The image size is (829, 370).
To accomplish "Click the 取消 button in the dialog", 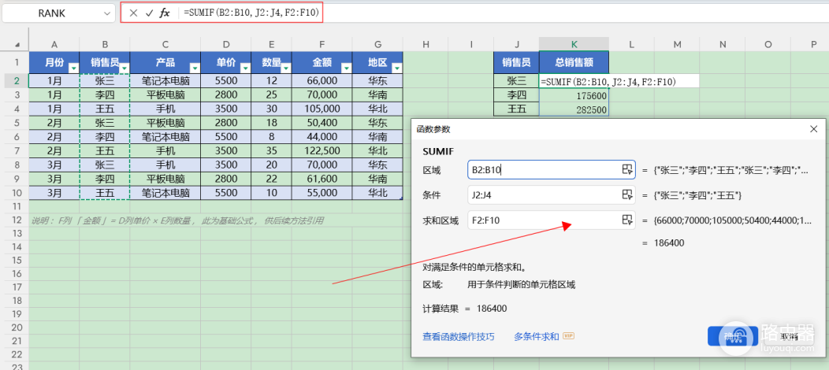I will (790, 336).
